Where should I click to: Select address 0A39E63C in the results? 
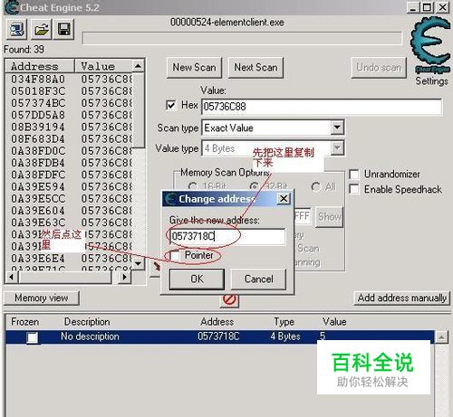[38, 223]
